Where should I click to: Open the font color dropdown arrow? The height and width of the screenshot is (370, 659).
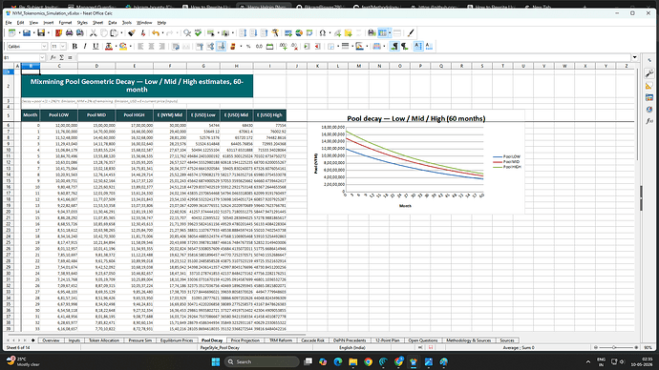point(116,46)
